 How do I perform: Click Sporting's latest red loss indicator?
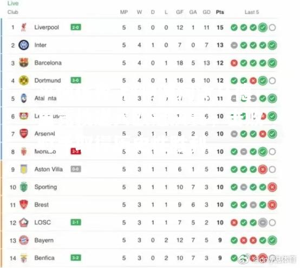(x=272, y=187)
